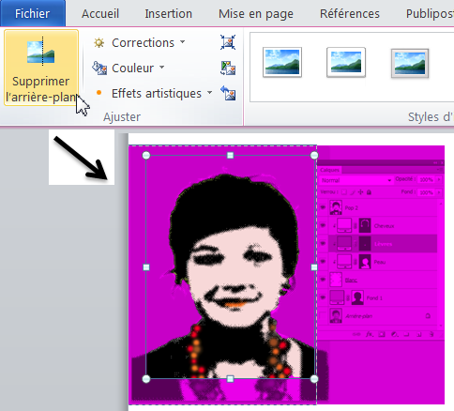Click the Reset picture icon

point(228,93)
